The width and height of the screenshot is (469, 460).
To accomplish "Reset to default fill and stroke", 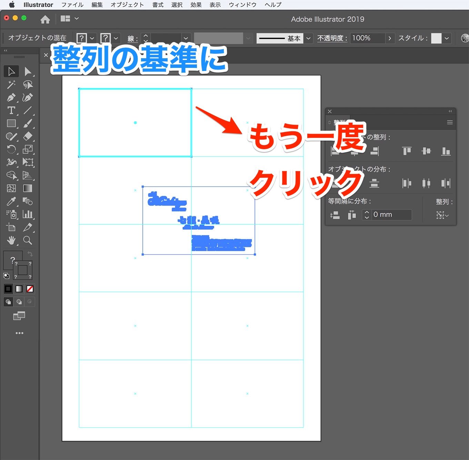I will 6,276.
